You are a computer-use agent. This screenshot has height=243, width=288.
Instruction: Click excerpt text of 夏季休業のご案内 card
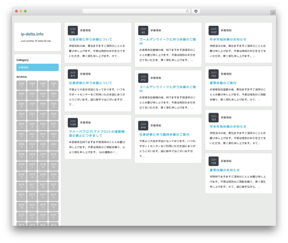pyautogui.click(x=238, y=95)
